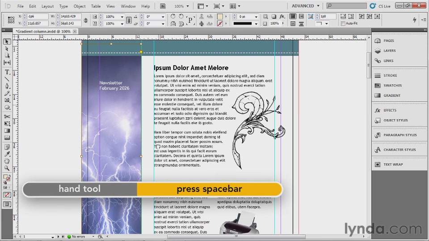The image size is (429, 241).
Task: Open the File menu
Action: tap(20, 6)
